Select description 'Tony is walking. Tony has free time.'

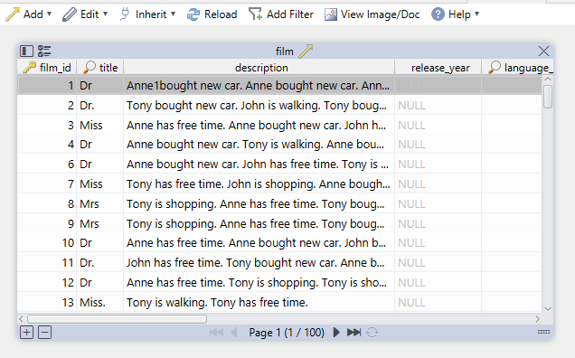(x=259, y=302)
